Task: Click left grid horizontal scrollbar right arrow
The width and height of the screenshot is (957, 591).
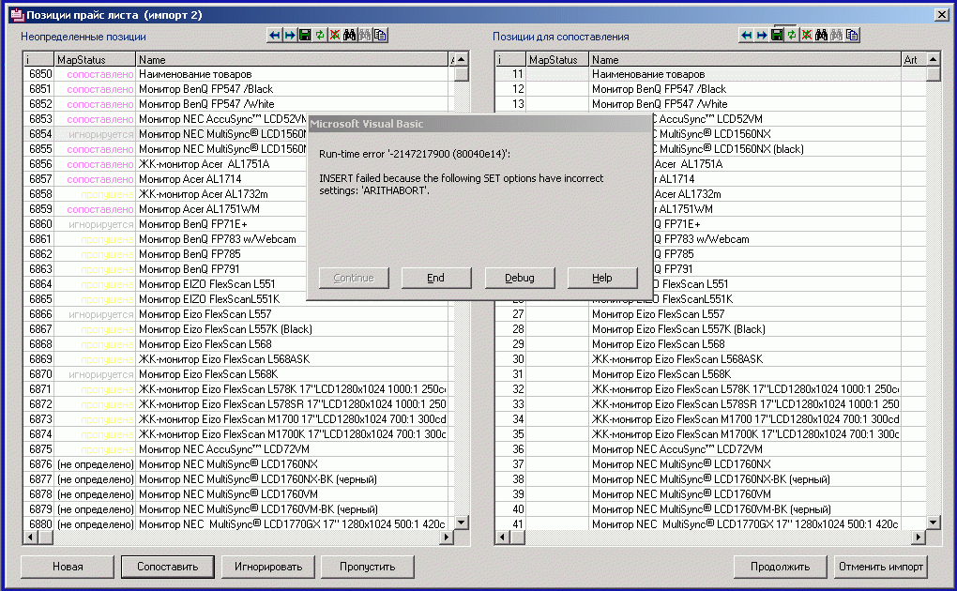Action: click(447, 538)
